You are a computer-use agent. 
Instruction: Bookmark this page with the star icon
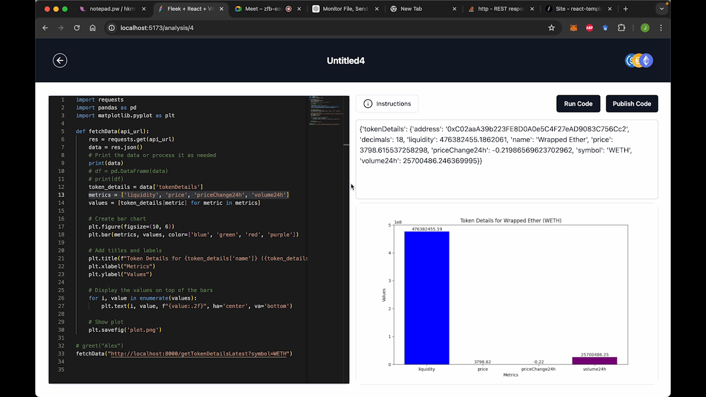pos(552,28)
